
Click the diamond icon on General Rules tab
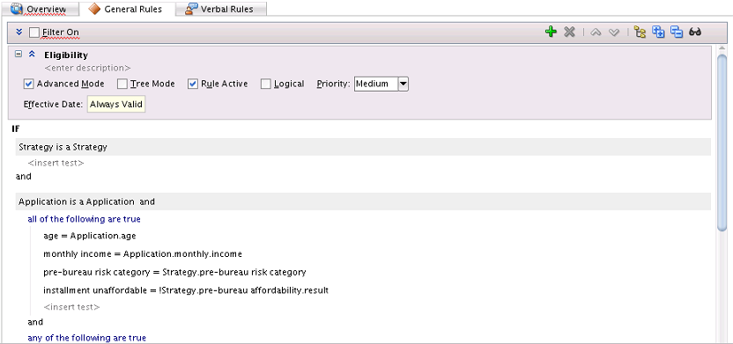pyautogui.click(x=95, y=9)
